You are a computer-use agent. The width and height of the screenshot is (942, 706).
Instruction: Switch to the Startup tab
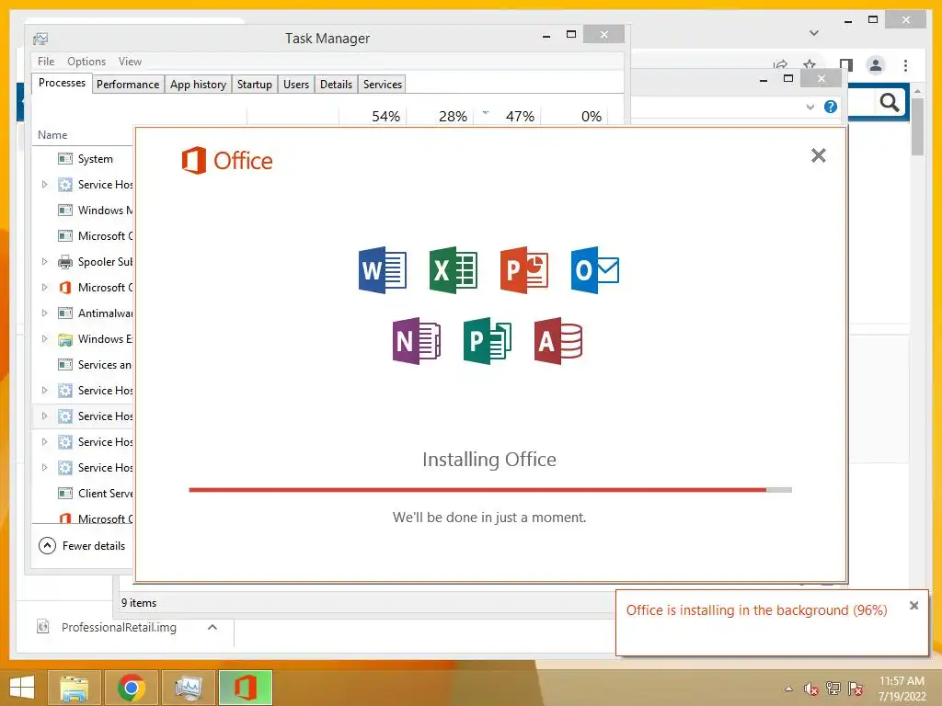(x=255, y=84)
